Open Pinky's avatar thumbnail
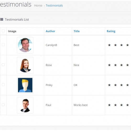The image size is (131, 131). pyautogui.click(x=25, y=85)
